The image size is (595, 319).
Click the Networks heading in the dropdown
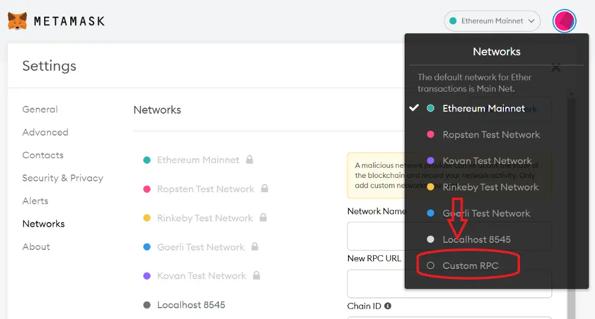(496, 52)
